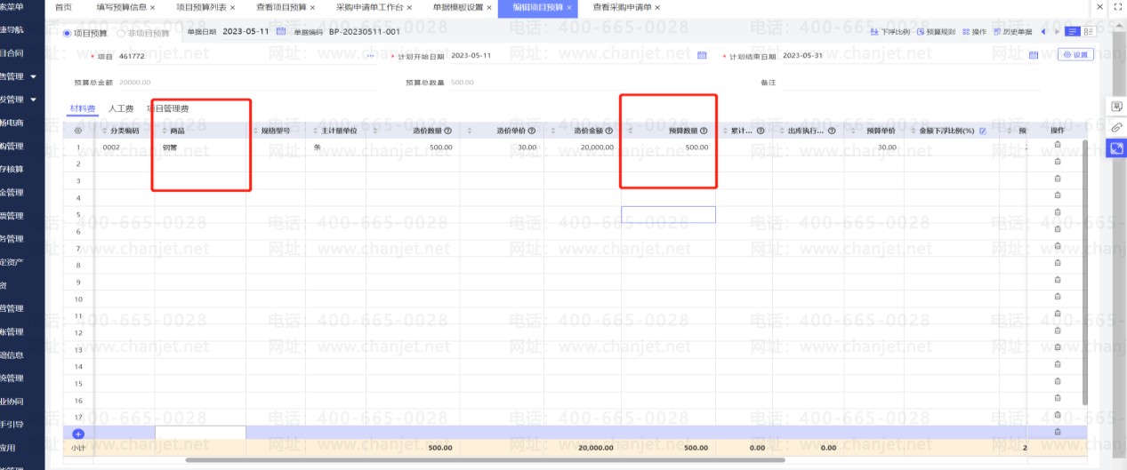
Task: Click the blue plus add-row icon
Action: click(78, 434)
